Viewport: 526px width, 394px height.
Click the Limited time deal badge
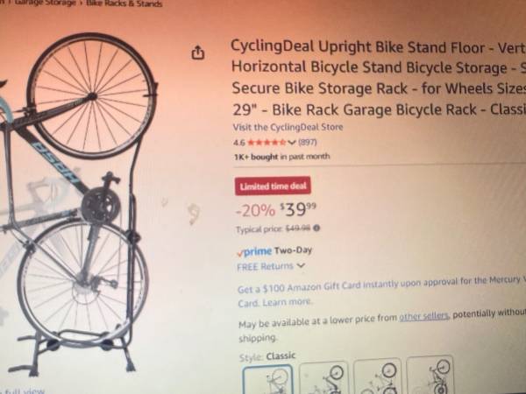tap(273, 186)
